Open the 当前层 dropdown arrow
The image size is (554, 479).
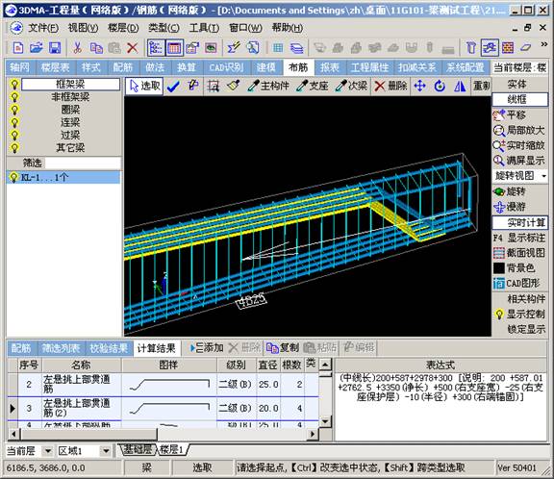48,451
